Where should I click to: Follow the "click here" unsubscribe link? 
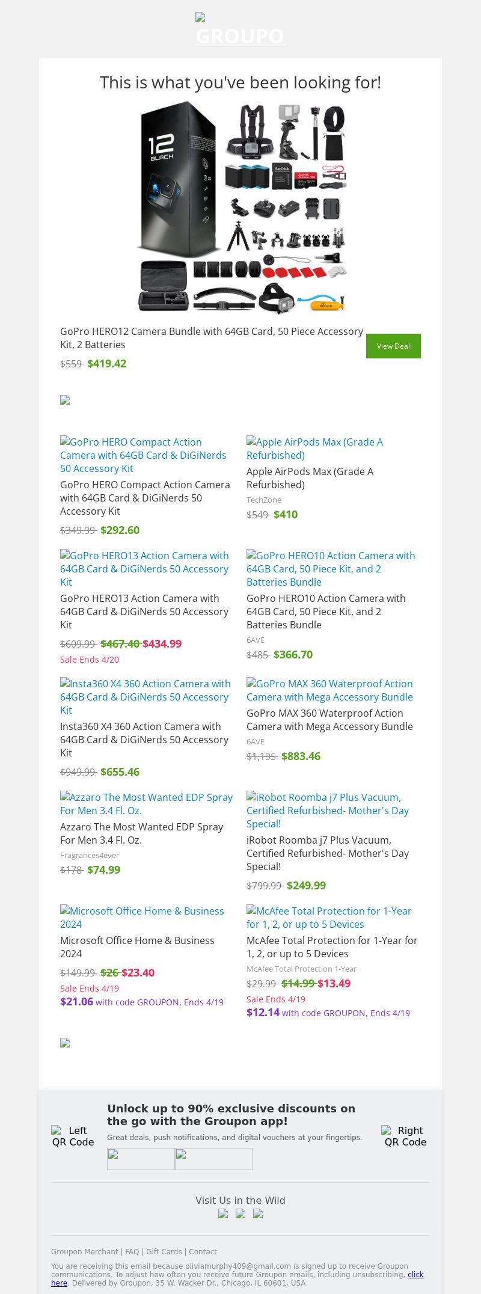coord(415,1274)
